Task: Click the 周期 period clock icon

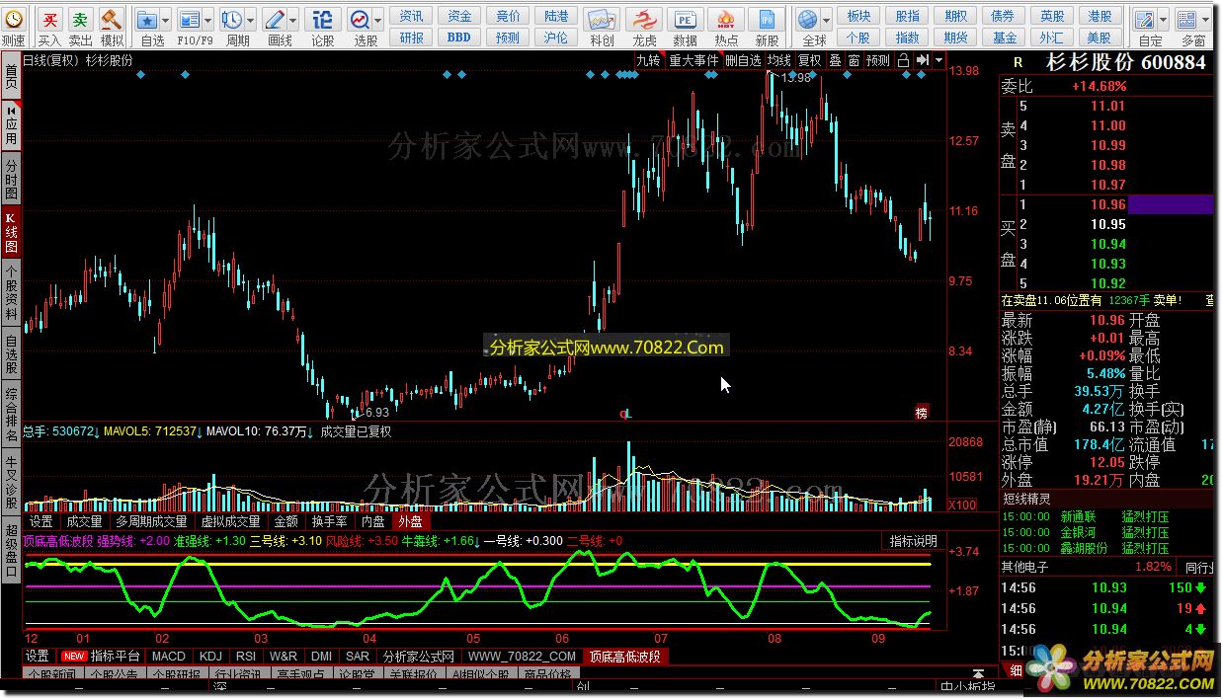Action: click(232, 19)
